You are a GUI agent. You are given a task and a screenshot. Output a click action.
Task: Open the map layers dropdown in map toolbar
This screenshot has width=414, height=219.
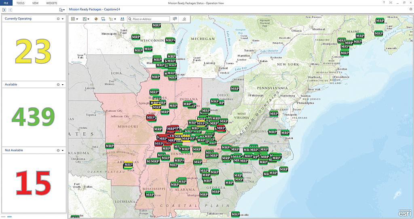[86, 19]
